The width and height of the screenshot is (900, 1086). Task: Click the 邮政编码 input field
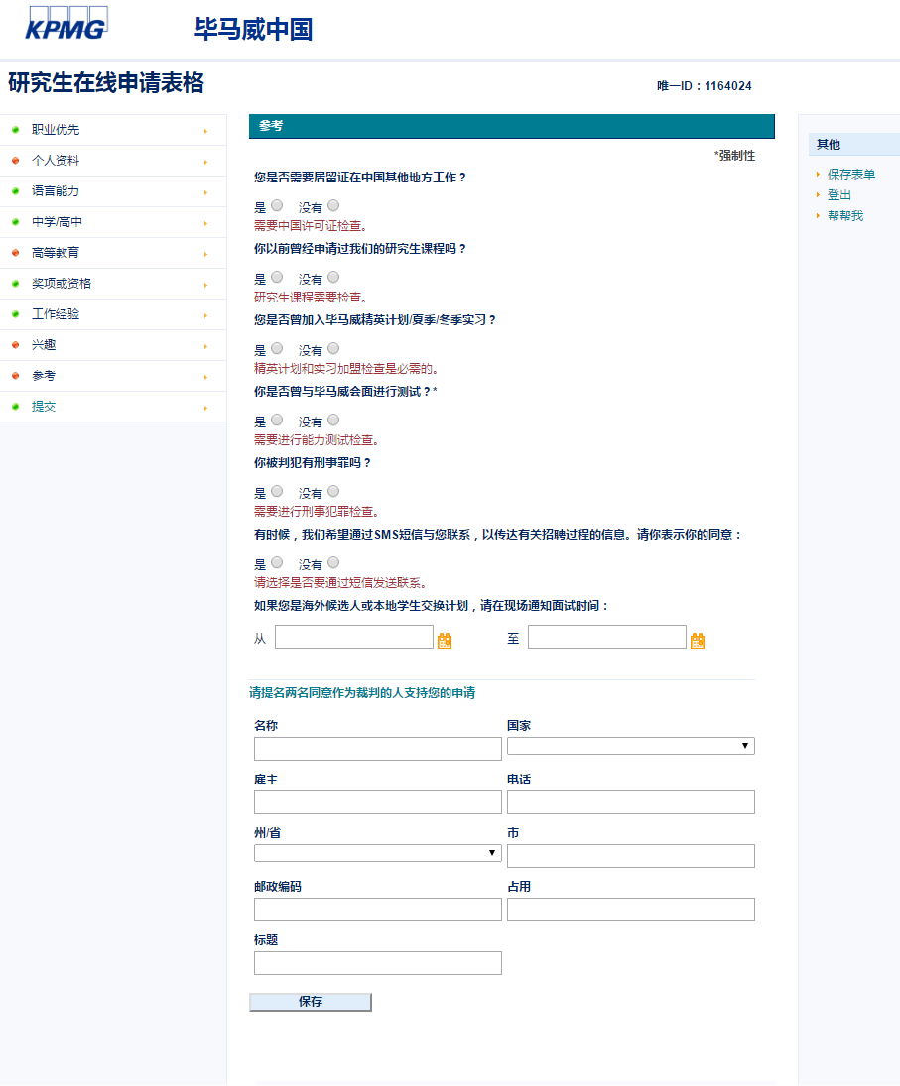tap(378, 909)
